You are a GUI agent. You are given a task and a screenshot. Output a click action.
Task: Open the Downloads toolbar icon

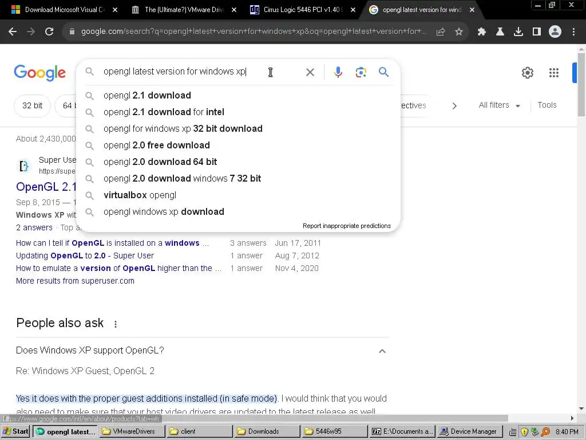(518, 32)
